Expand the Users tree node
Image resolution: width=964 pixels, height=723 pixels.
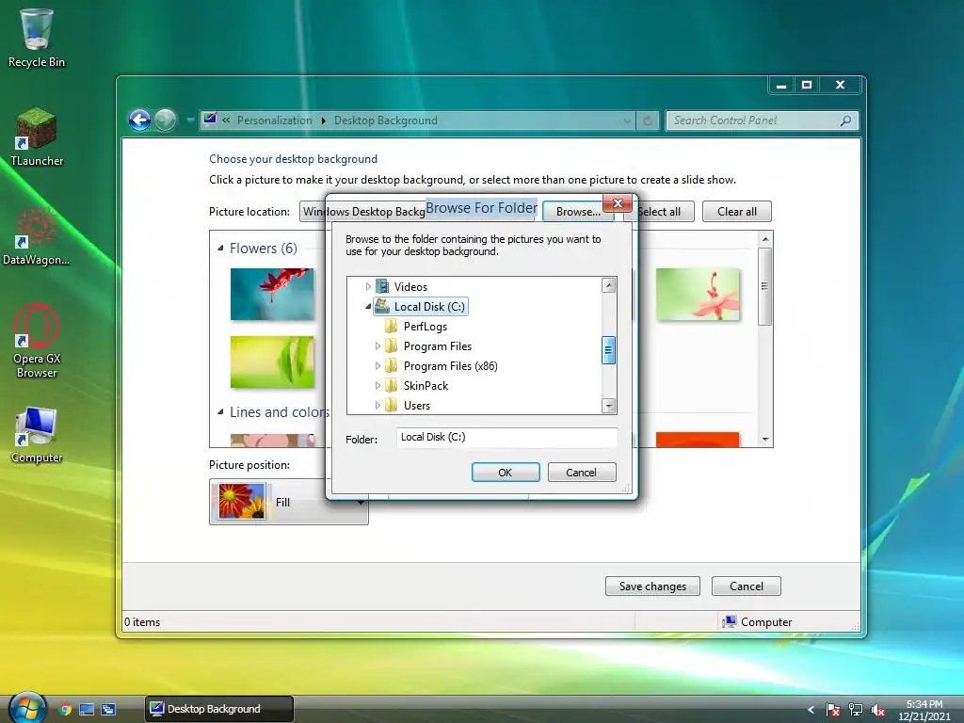point(378,405)
